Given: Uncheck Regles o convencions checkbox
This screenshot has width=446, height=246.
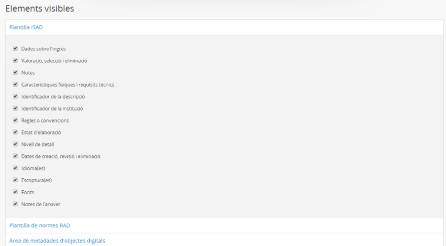Looking at the screenshot, I should [x=15, y=121].
